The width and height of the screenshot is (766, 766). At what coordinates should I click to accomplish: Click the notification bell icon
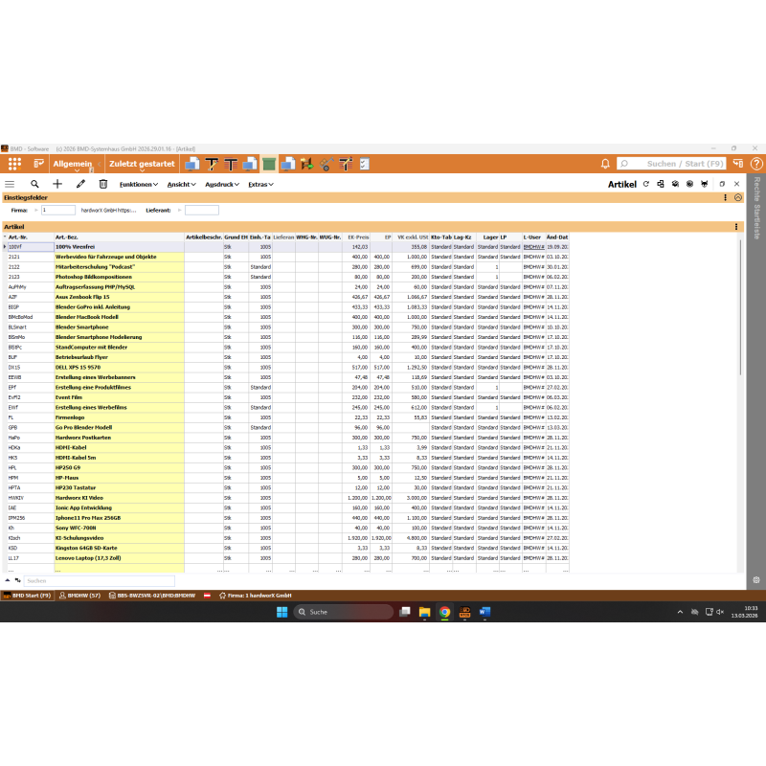(605, 164)
